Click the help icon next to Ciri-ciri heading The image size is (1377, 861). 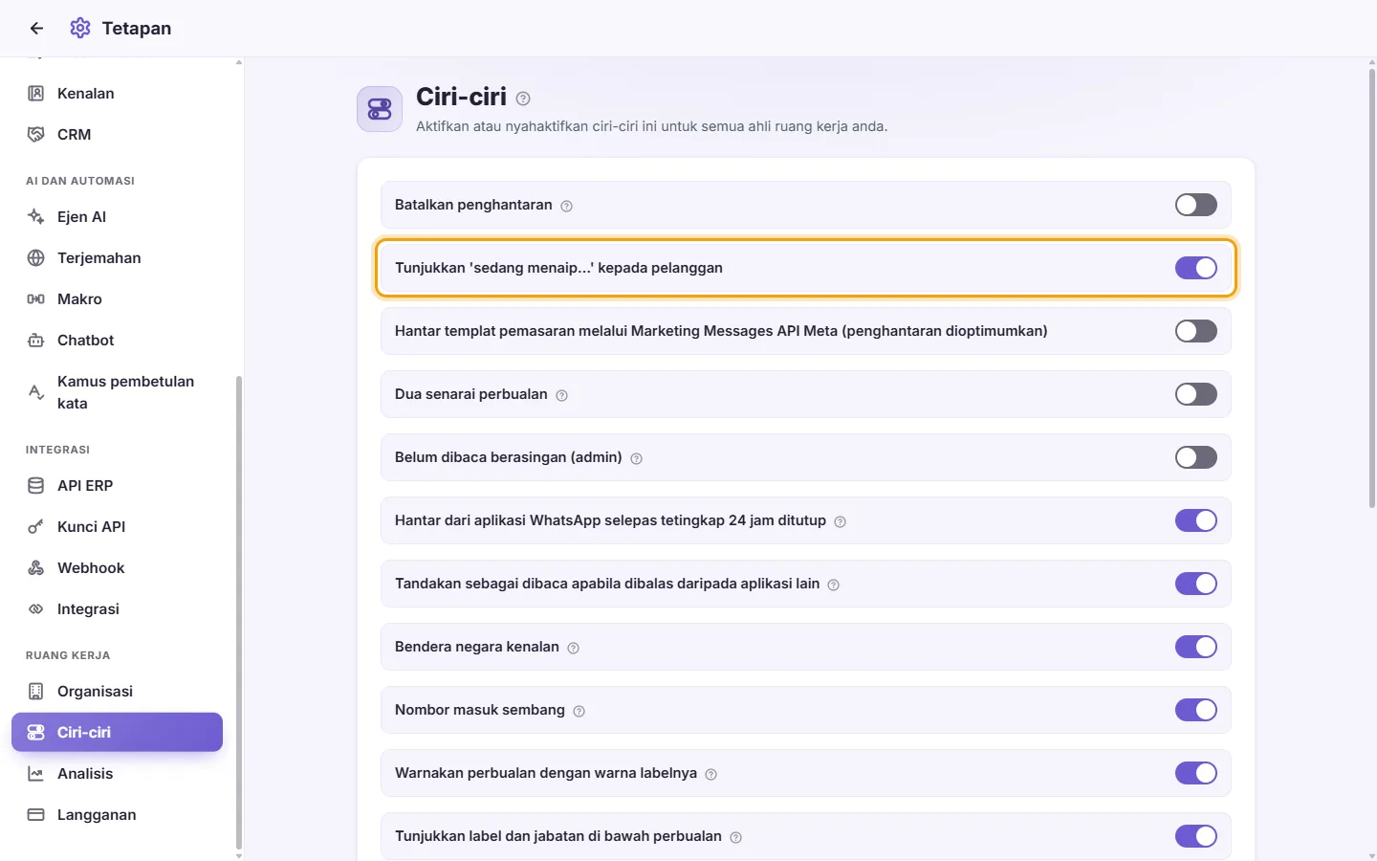coord(523,99)
